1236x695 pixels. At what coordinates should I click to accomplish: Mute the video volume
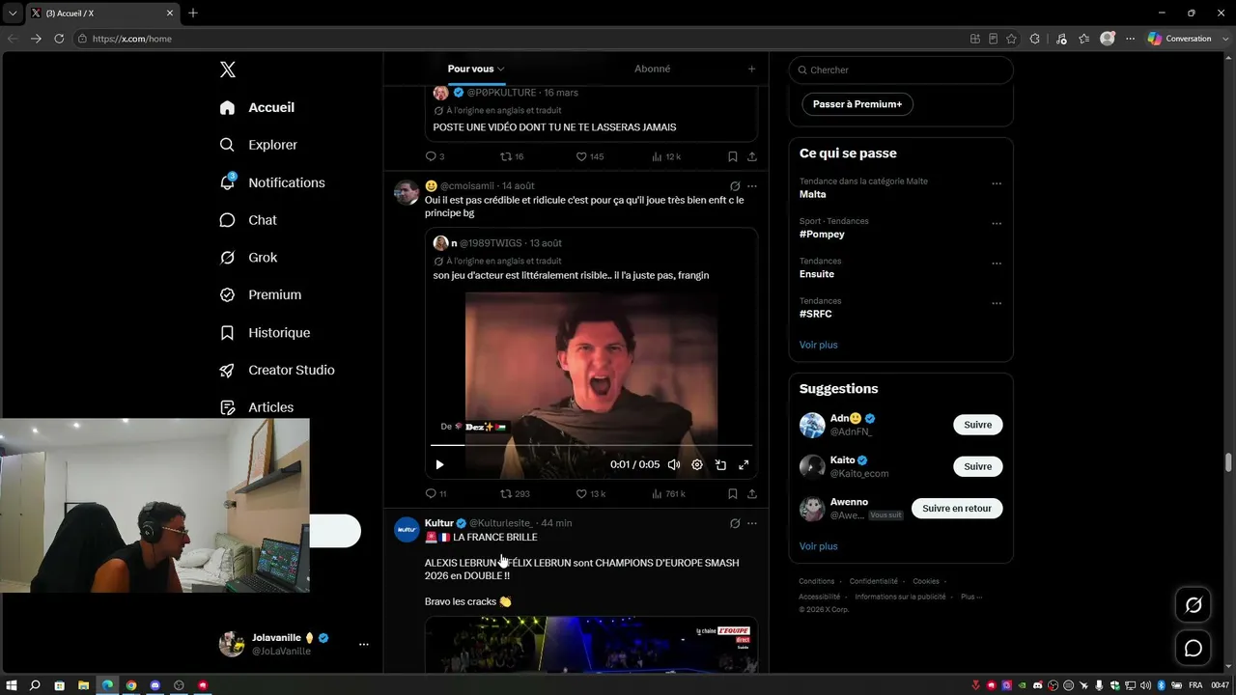click(x=674, y=465)
